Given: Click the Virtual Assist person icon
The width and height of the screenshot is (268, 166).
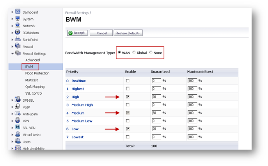Looking at the screenshot, I should click(x=18, y=134).
